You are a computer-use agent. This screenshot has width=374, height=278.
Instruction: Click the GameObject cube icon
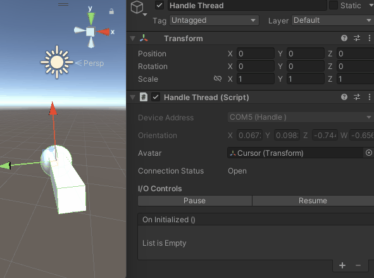pyautogui.click(x=137, y=7)
